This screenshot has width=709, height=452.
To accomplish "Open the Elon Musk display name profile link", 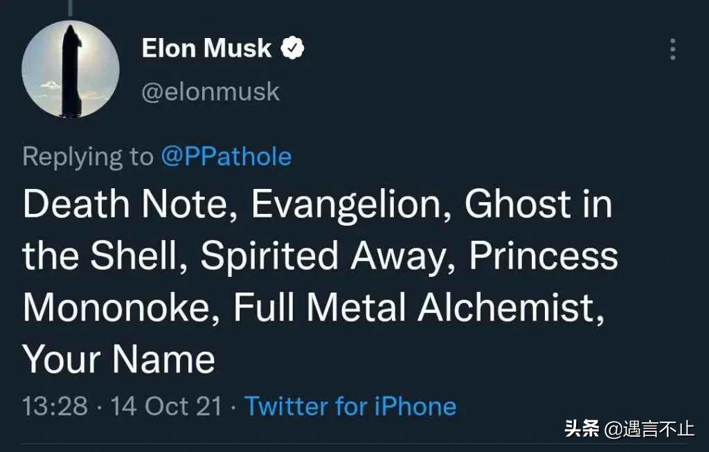I will (206, 48).
